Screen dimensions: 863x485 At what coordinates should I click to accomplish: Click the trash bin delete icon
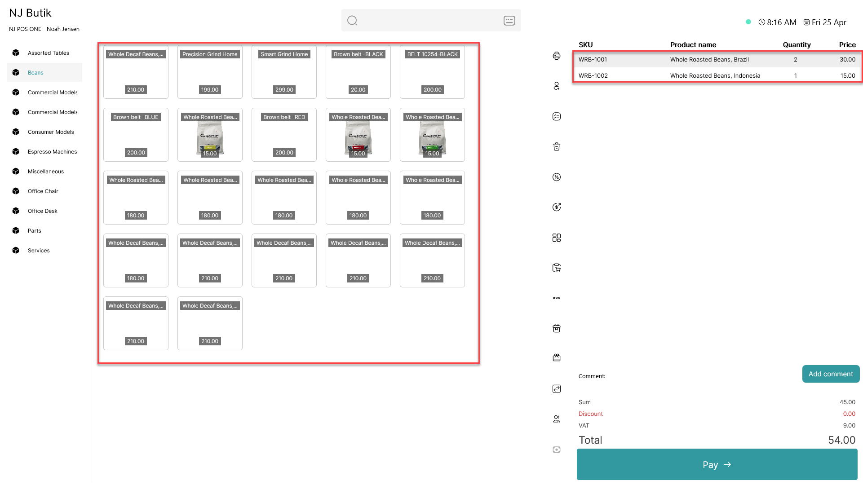[557, 146]
